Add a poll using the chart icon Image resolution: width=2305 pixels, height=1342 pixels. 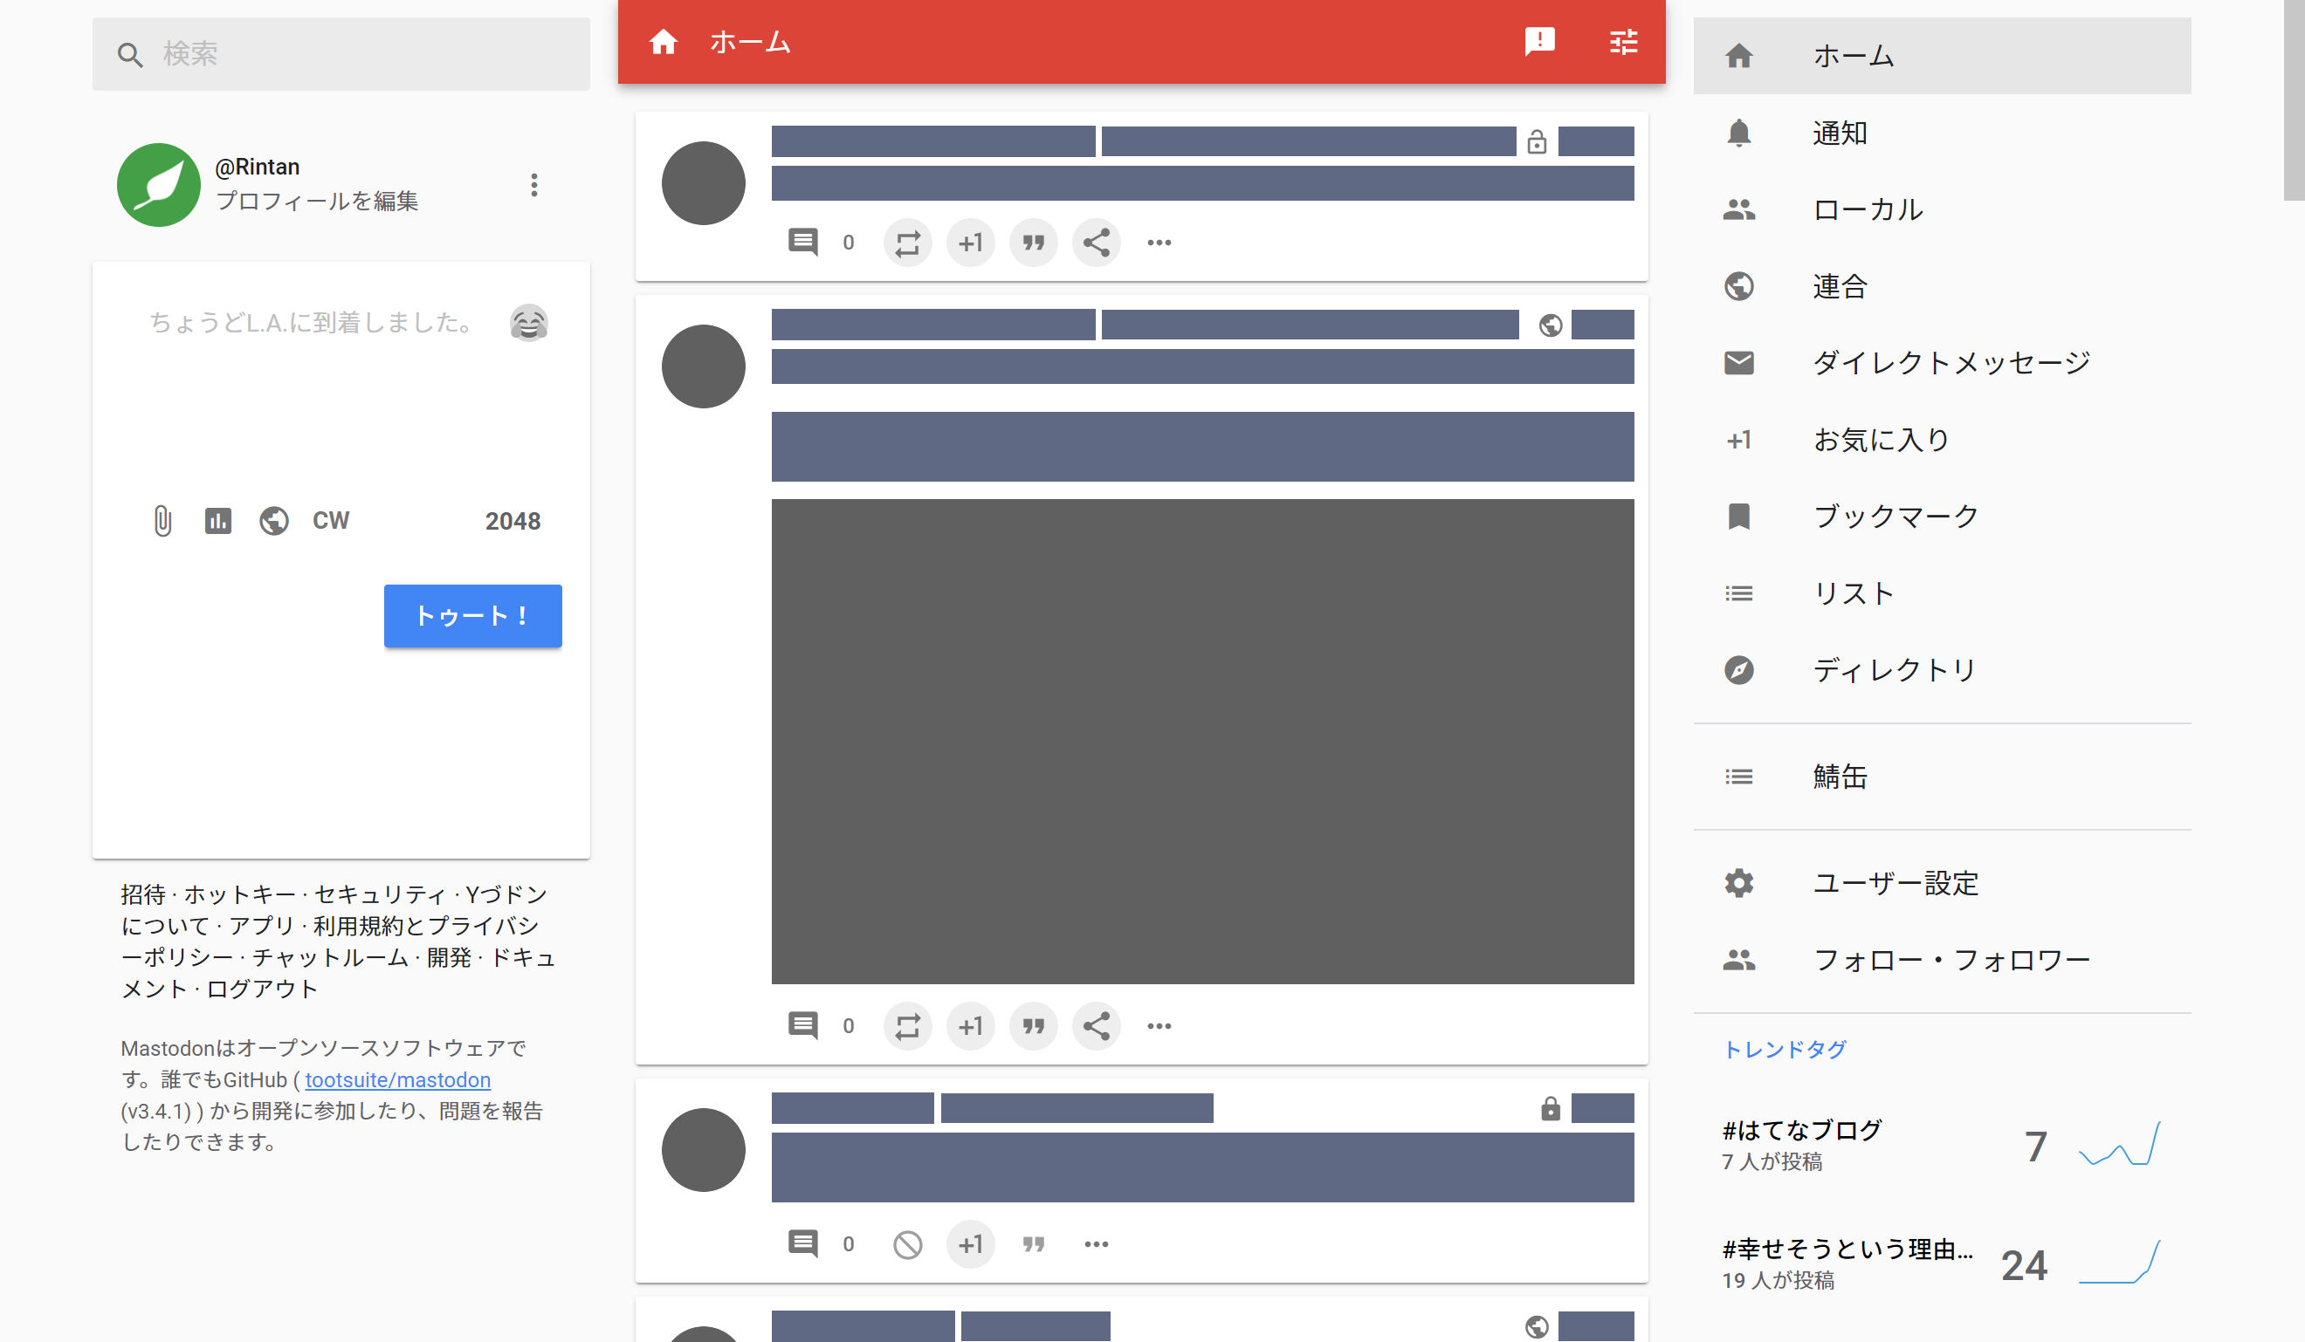point(217,521)
